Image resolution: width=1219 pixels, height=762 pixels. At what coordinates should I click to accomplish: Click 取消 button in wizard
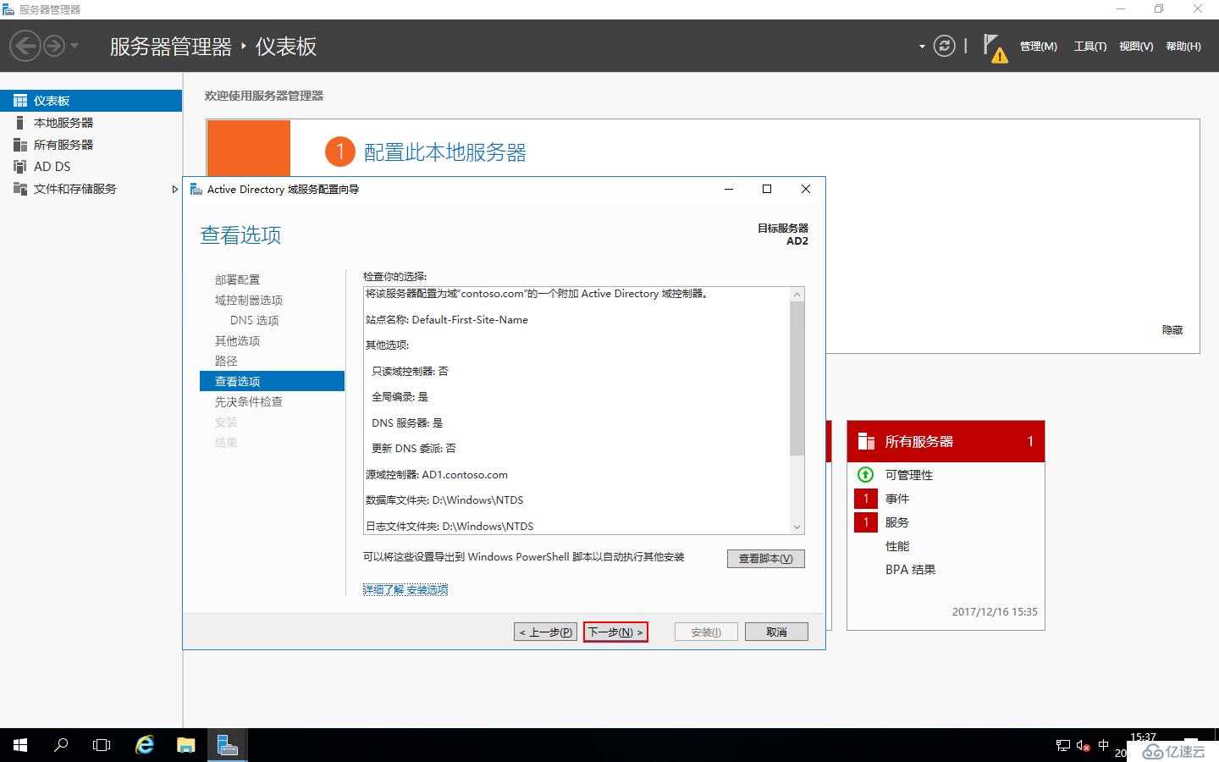(x=776, y=632)
